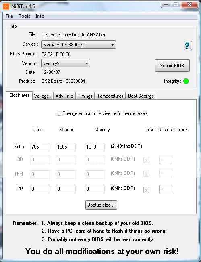Click the 3D Memory clock field
This screenshot has height=262, width=201.
click(95, 160)
